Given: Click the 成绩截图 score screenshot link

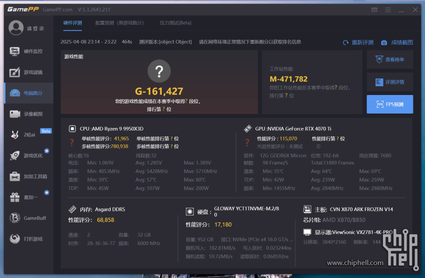Looking at the screenshot, I should click(402, 43).
